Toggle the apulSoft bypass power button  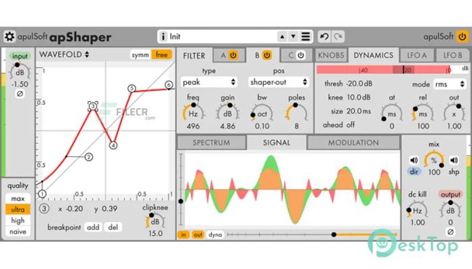coord(462,36)
